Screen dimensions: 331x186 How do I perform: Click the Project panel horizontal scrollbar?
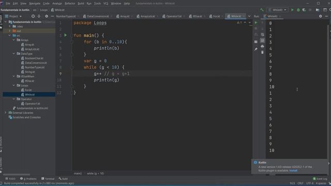pos(17,175)
